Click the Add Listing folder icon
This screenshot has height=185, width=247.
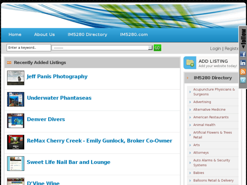pyautogui.click(x=190, y=63)
